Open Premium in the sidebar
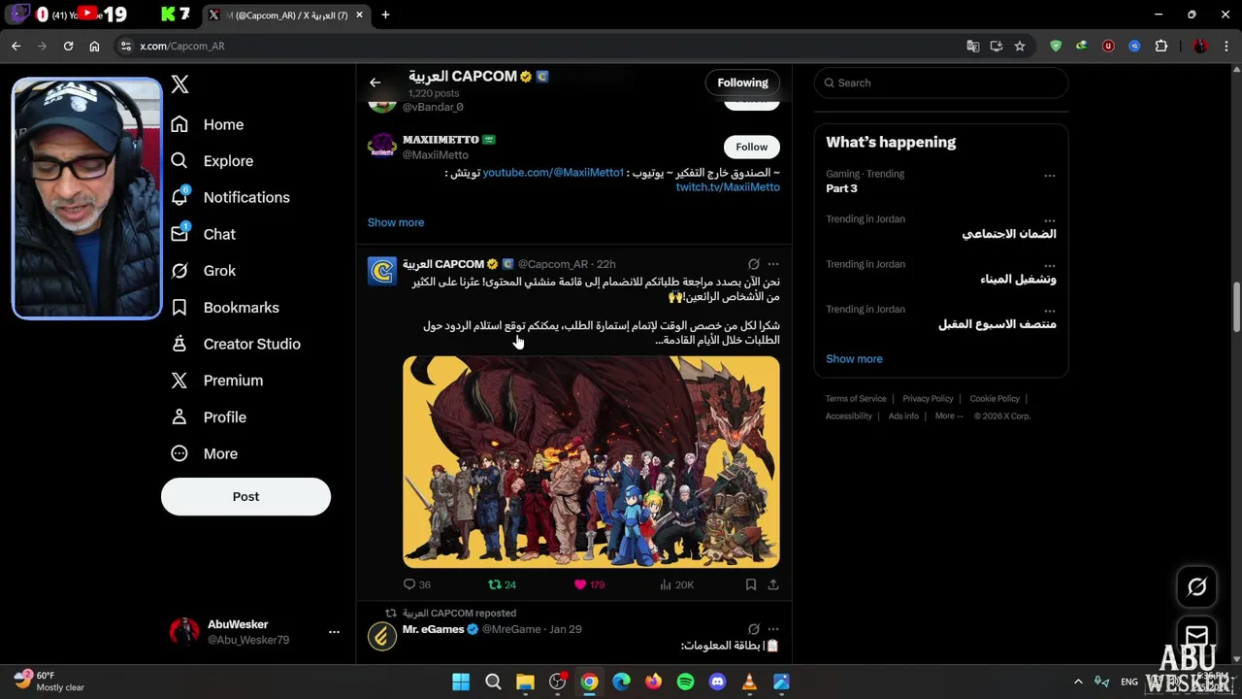This screenshot has height=699, width=1242. coord(216,381)
